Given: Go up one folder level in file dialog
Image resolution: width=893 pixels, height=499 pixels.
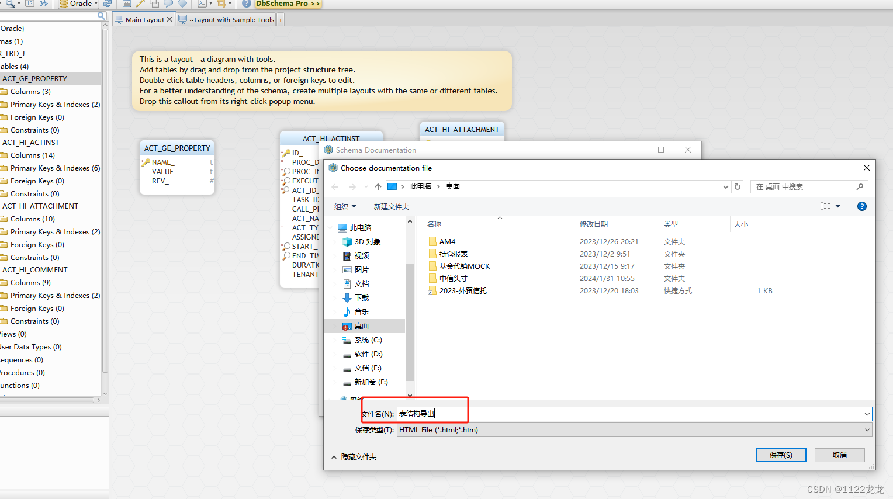Looking at the screenshot, I should [378, 187].
